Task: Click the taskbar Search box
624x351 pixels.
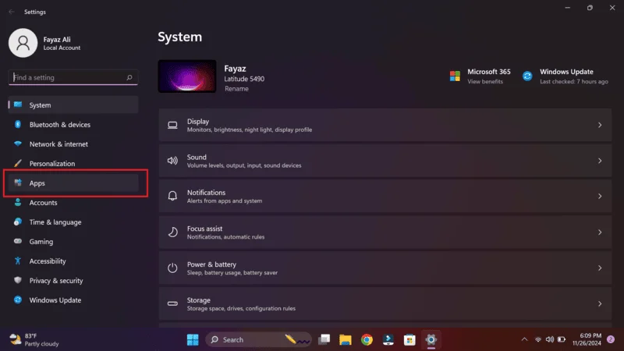Action: tap(259, 339)
